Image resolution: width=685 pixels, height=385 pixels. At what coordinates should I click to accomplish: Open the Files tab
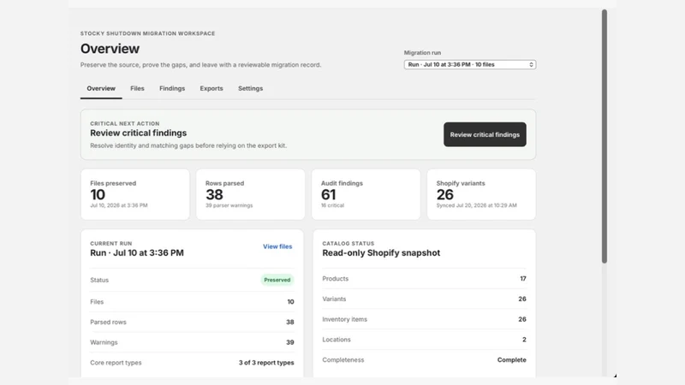[x=137, y=89]
